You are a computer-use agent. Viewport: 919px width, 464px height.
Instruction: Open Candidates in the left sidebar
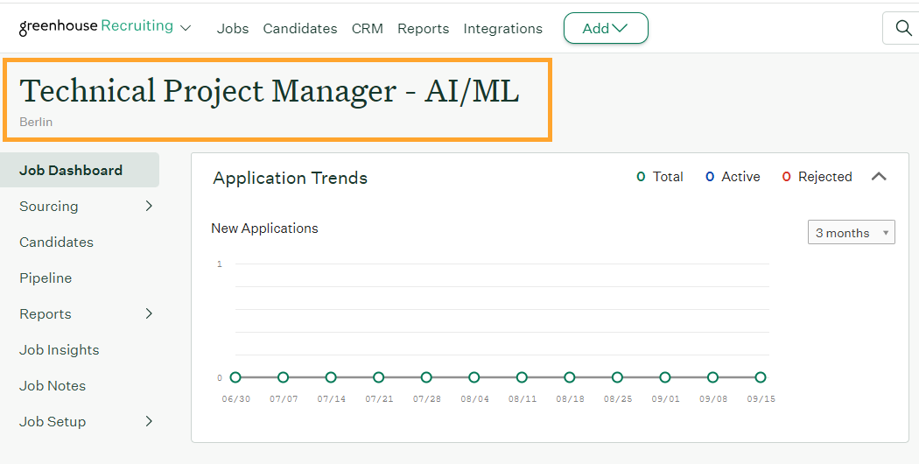pyautogui.click(x=56, y=243)
